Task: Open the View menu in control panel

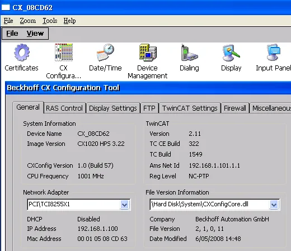Action: 35,34
